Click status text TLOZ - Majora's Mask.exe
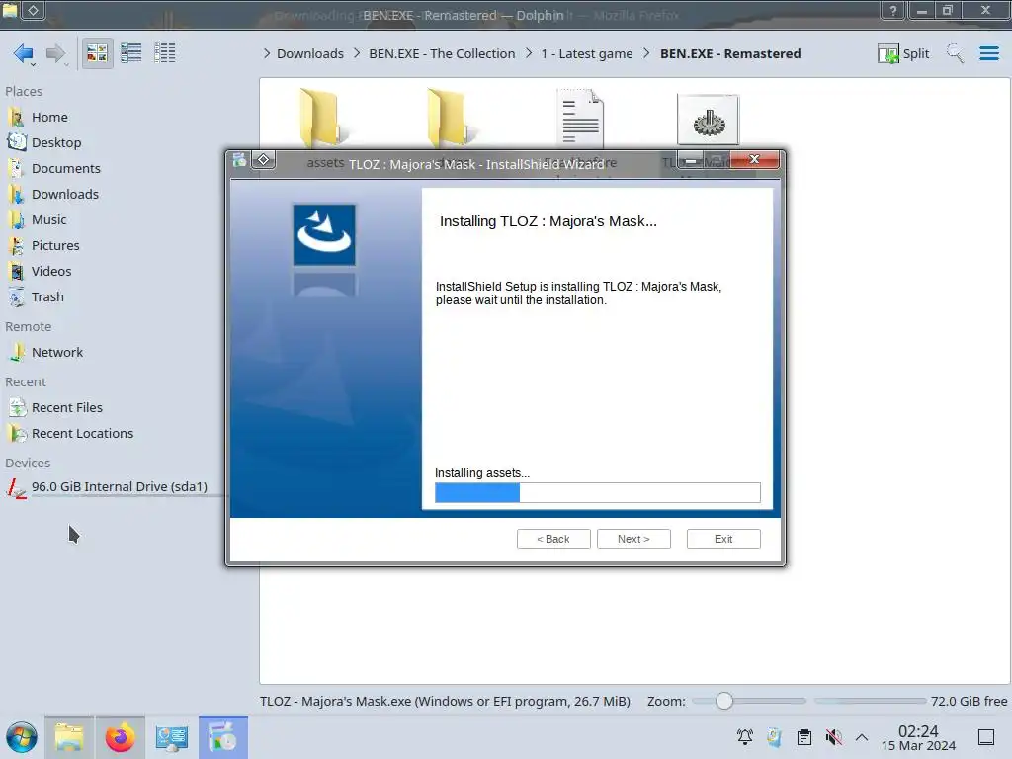 445,701
